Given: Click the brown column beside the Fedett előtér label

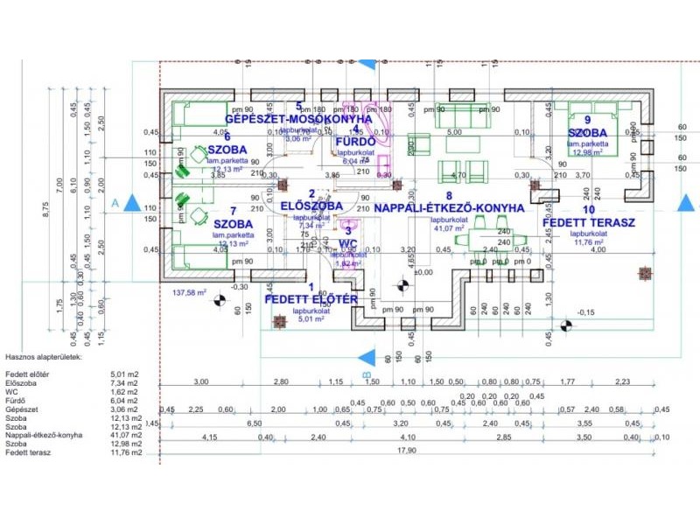Looking at the screenshot, I should coord(279,321).
